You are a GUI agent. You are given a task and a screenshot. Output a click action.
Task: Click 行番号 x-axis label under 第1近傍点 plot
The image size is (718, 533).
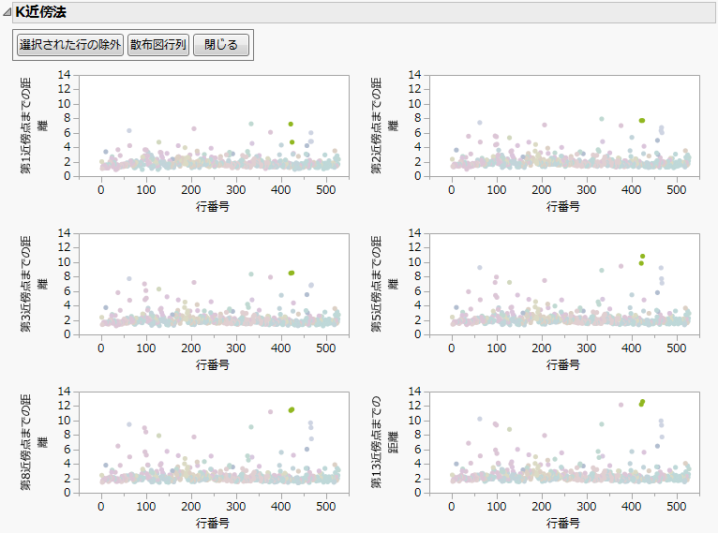point(213,206)
